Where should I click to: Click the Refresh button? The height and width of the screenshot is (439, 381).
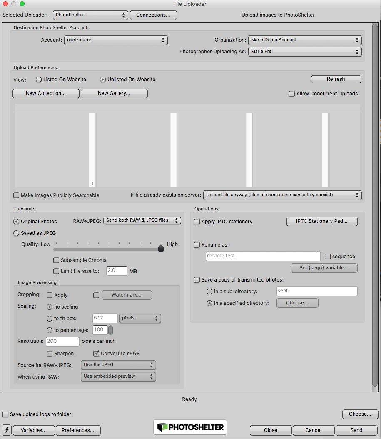[x=336, y=79]
